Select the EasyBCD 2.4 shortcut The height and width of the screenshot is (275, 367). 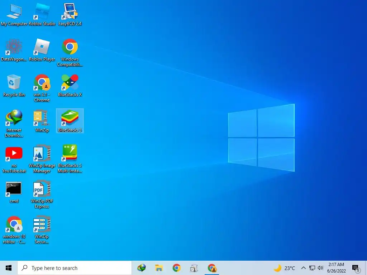(70, 14)
